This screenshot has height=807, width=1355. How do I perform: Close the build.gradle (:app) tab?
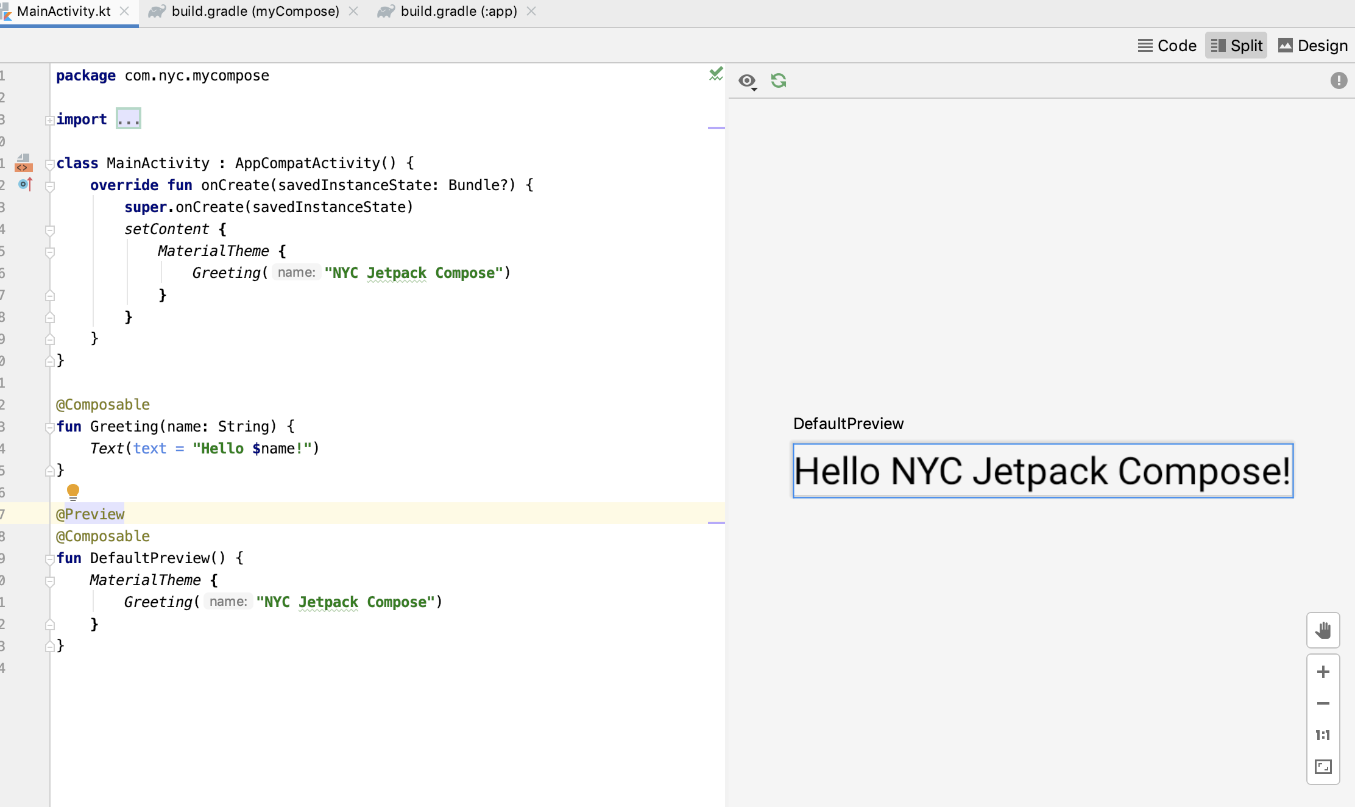tap(531, 12)
